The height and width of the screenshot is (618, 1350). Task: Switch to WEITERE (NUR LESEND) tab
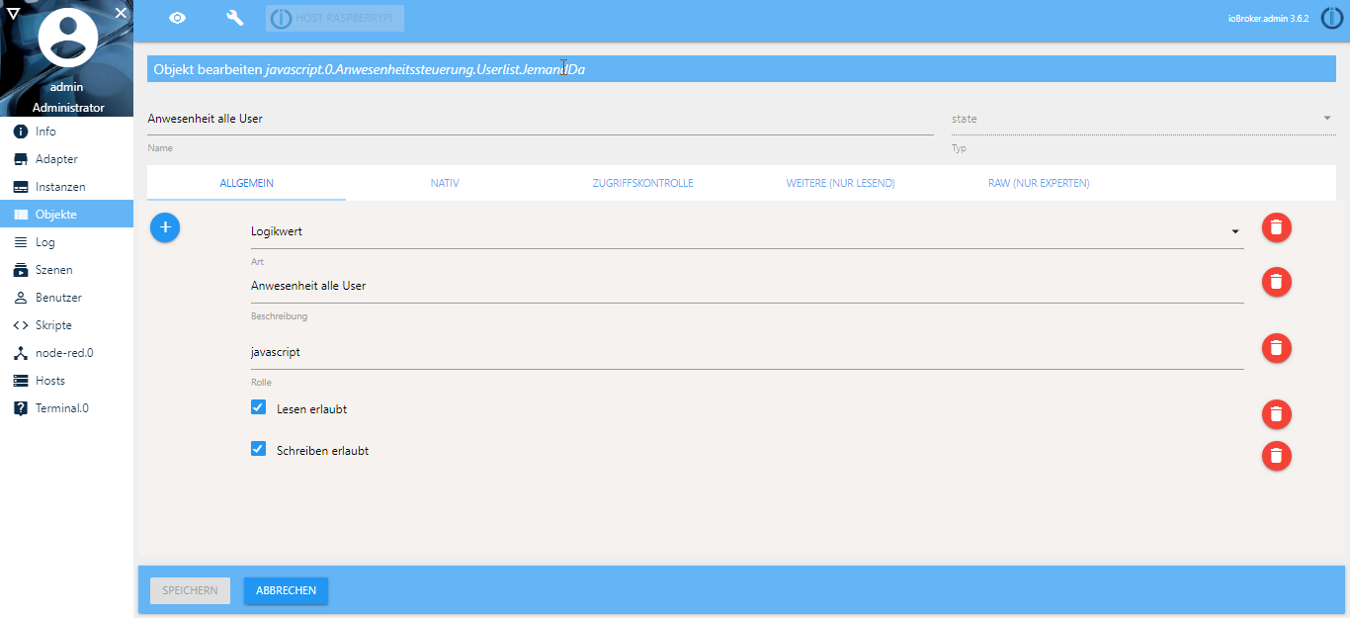click(840, 183)
